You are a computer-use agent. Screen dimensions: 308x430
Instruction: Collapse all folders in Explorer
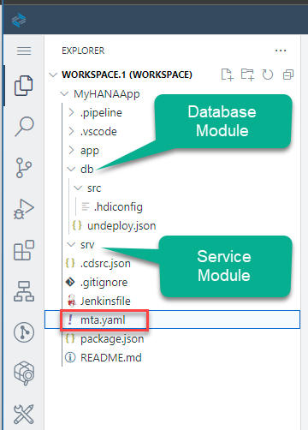pos(288,75)
